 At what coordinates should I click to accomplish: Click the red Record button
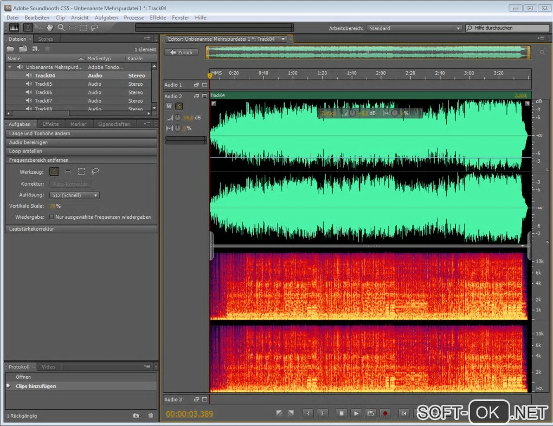pos(385,414)
